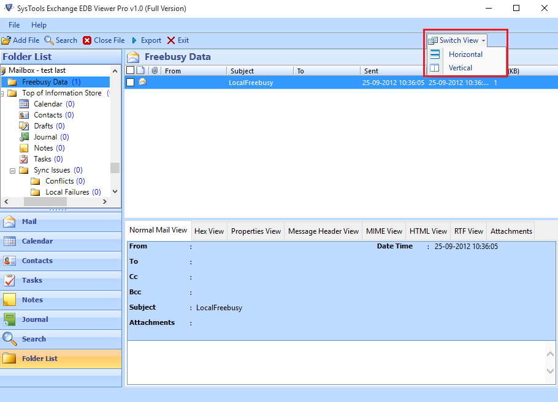
Task: Tick the select-all checkbox in header
Action: [130, 70]
